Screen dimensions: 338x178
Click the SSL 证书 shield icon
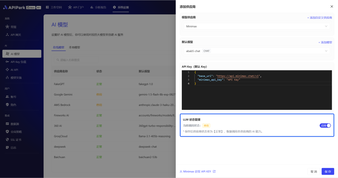point(7,140)
